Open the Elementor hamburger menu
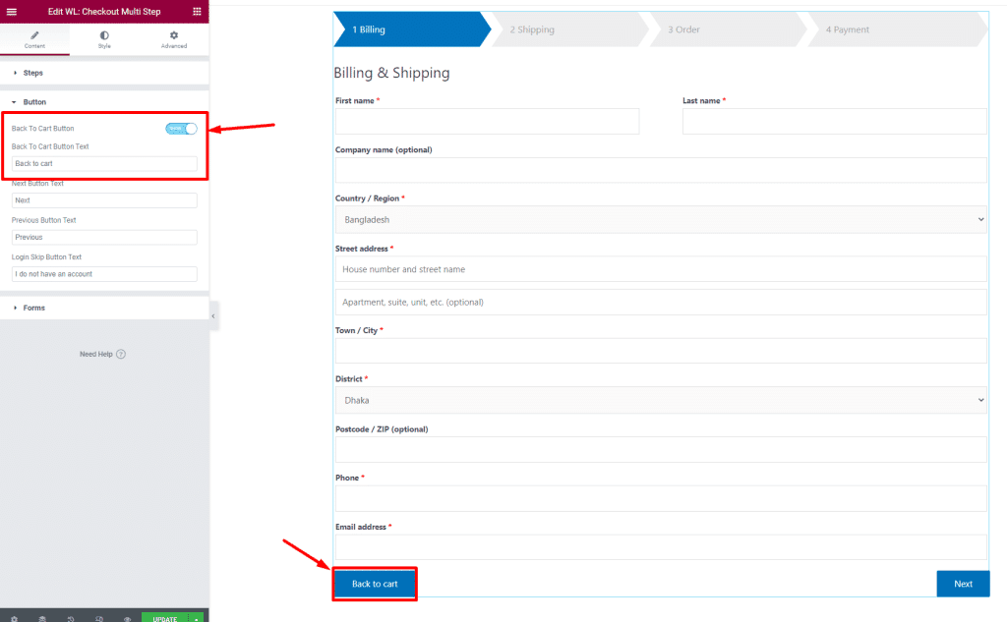1007x622 pixels. (x=12, y=12)
